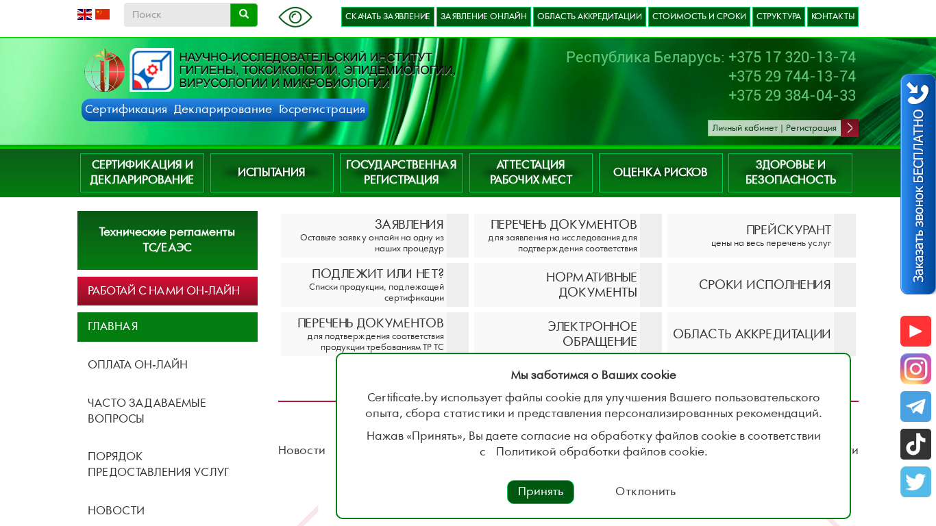936x526 pixels.
Task: Click the arrow next to Личный кабинет
Action: coord(850,128)
